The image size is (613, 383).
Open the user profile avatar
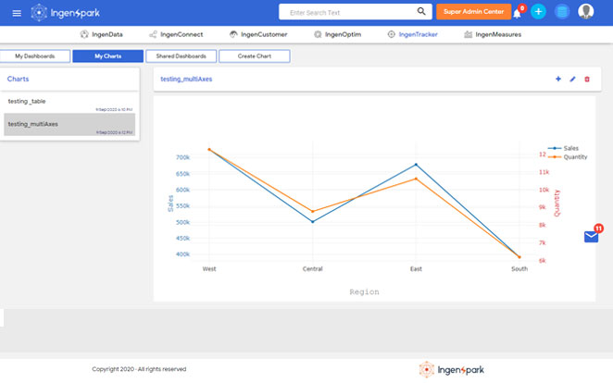586,12
